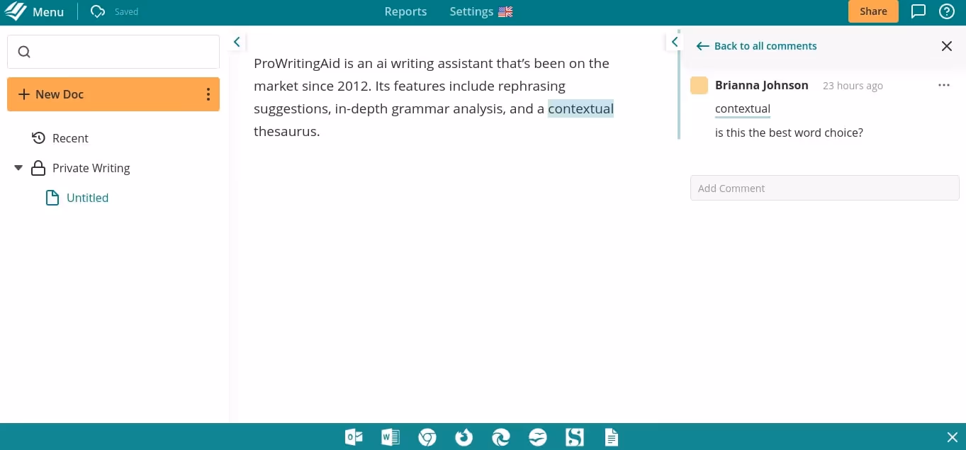Click the word thesaurus in the document
The height and width of the screenshot is (450, 966).
click(x=285, y=131)
